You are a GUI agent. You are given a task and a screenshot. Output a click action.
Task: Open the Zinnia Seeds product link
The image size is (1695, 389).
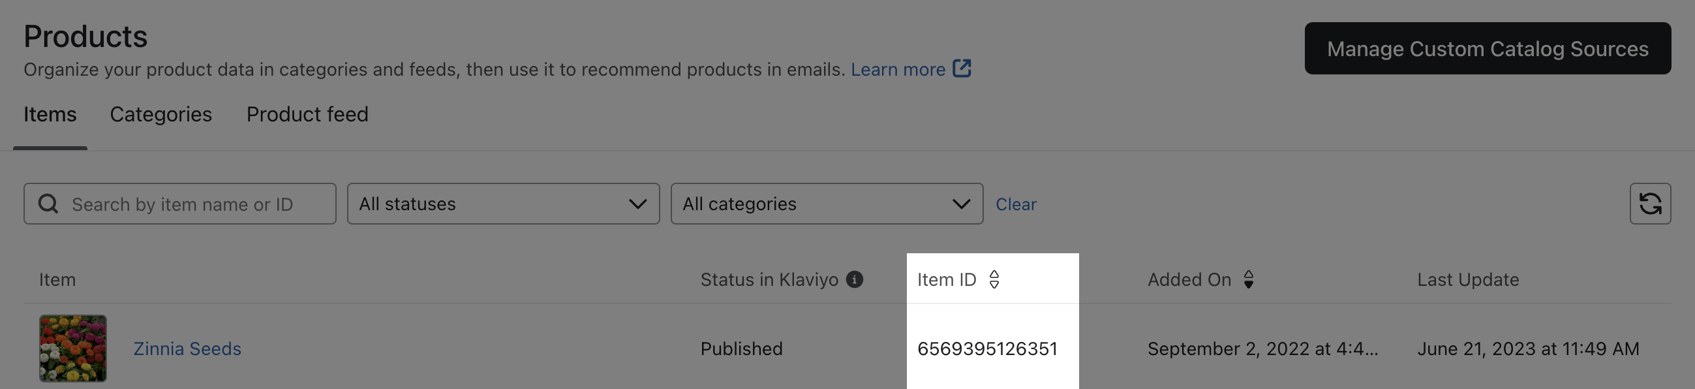186,348
